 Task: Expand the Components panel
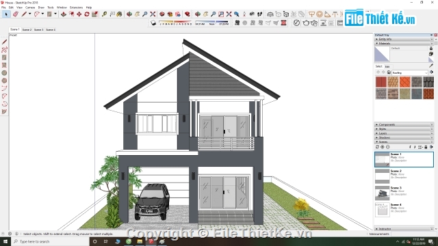(403, 124)
